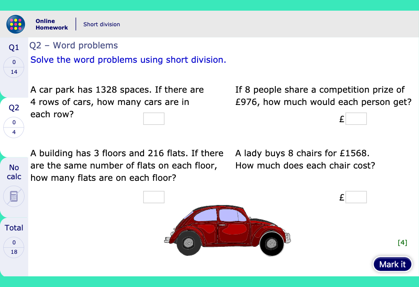Switch to the Q1 tab
The width and height of the screenshot is (419, 287).
tap(14, 48)
